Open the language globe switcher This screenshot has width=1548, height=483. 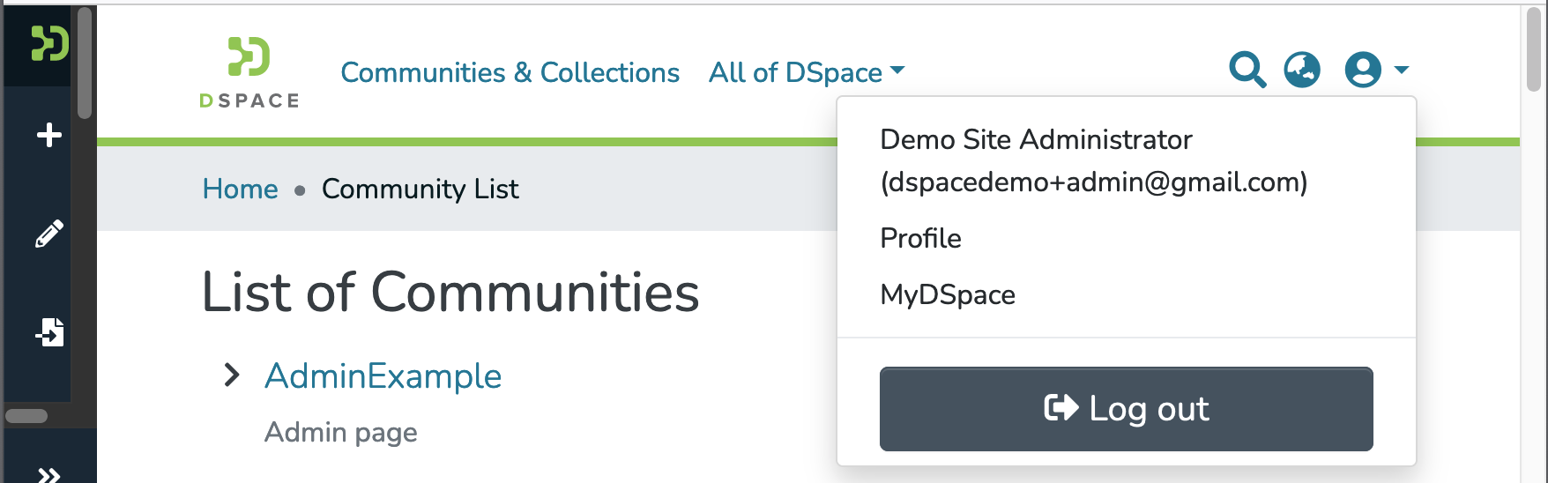click(1302, 70)
